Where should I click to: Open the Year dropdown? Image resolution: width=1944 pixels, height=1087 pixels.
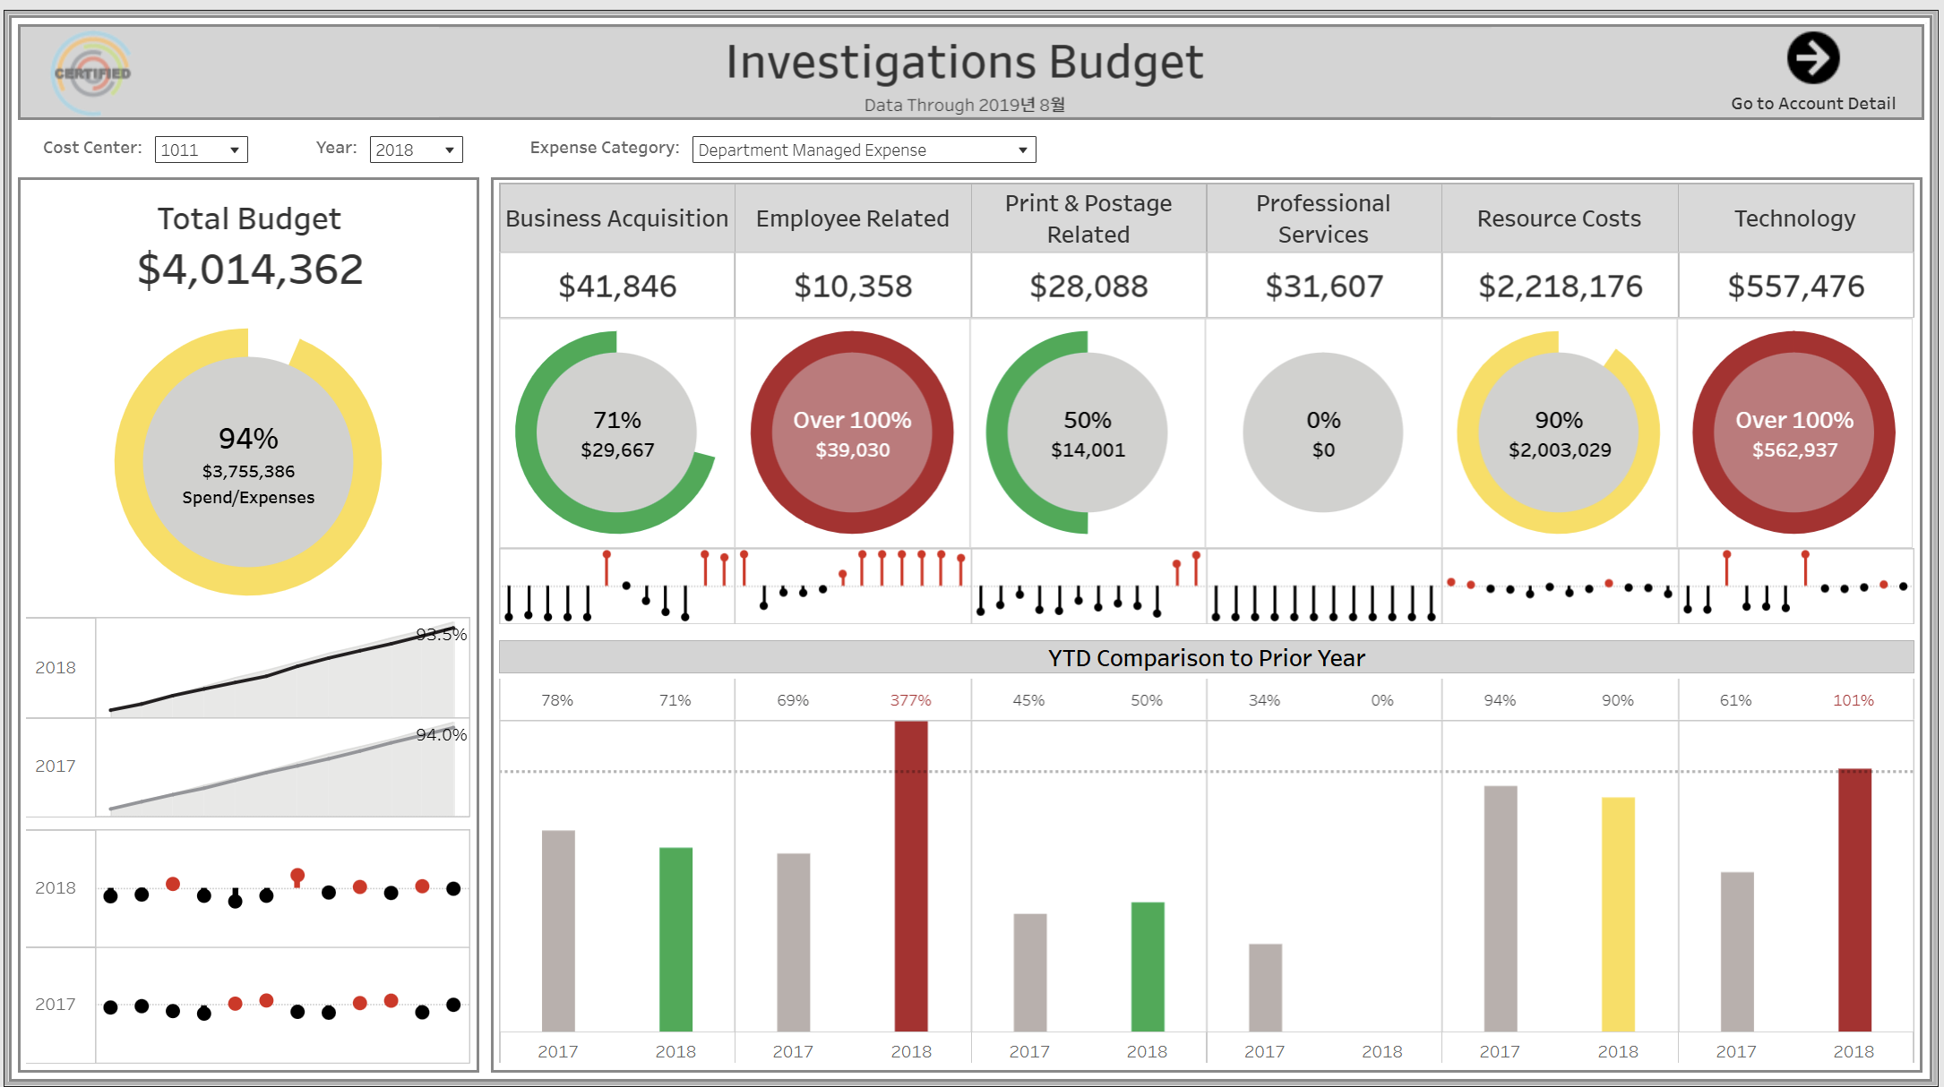pos(416,150)
